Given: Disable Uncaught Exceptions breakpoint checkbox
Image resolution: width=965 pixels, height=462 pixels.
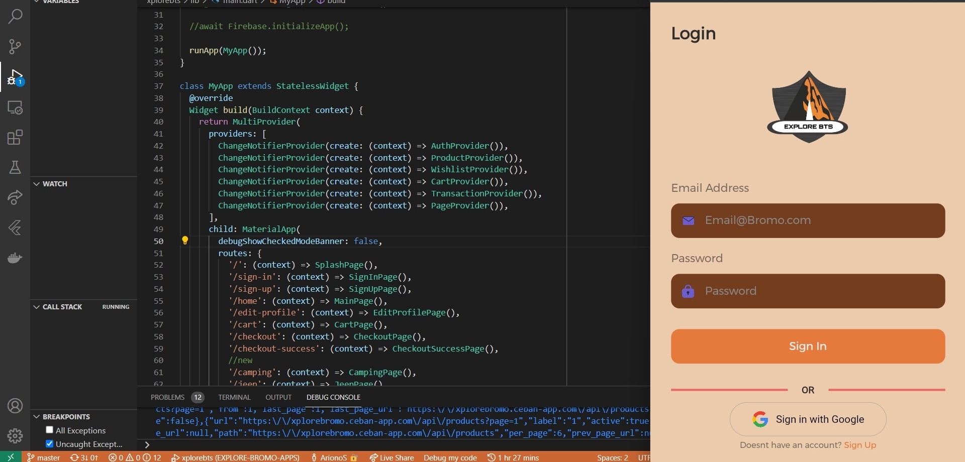Looking at the screenshot, I should 49,443.
